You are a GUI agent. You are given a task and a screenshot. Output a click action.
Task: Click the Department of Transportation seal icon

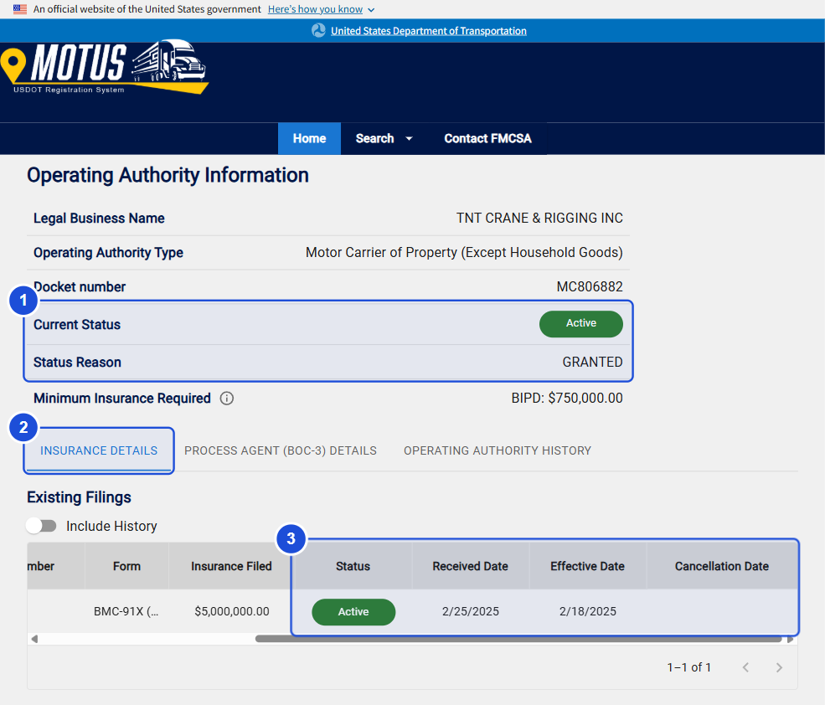(x=318, y=30)
